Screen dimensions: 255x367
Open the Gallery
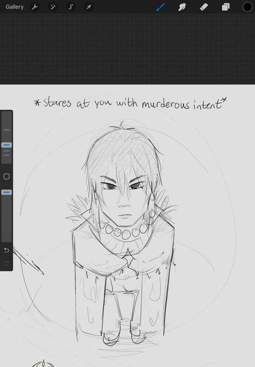click(x=15, y=7)
